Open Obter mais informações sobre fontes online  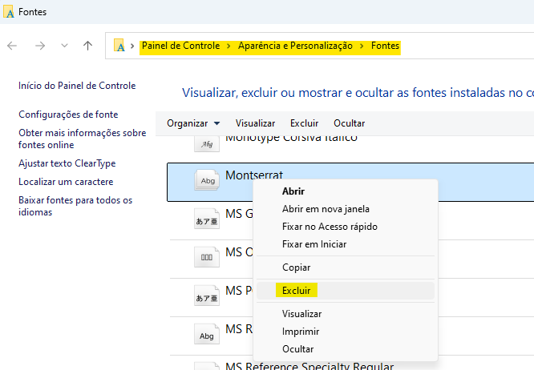(x=83, y=139)
